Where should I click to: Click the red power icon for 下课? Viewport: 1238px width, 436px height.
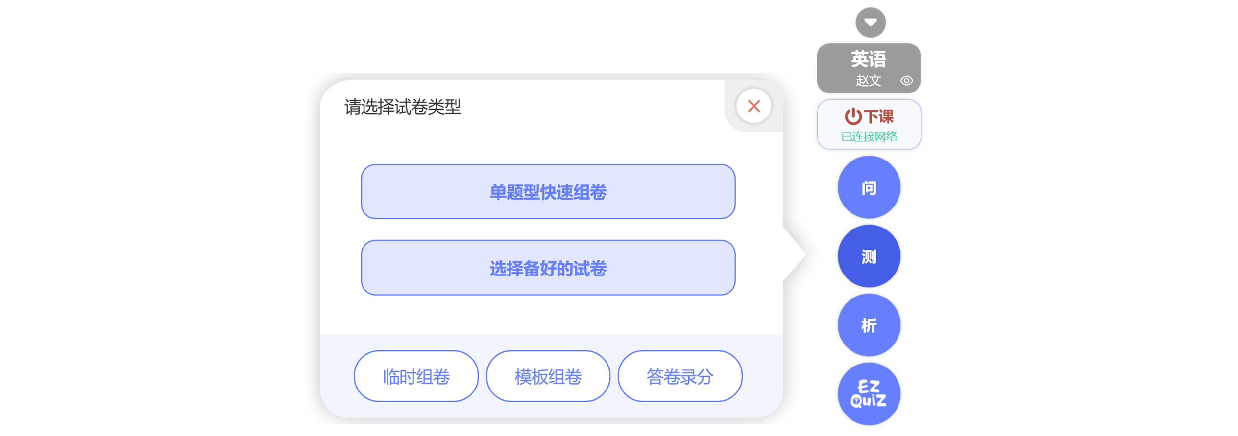(x=852, y=116)
